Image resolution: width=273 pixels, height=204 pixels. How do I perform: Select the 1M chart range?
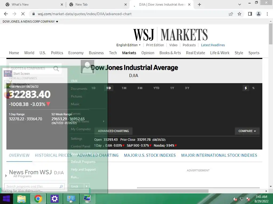point(124,88)
